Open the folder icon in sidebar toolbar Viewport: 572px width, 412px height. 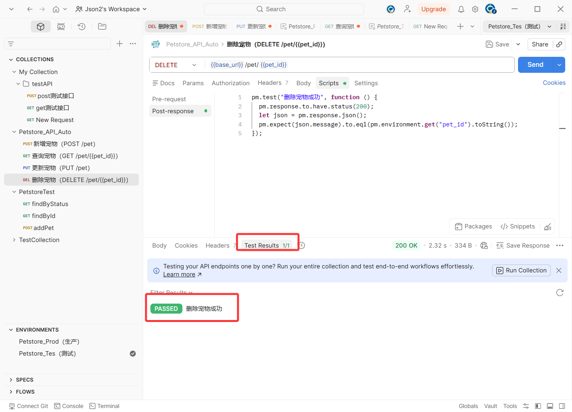click(x=102, y=26)
